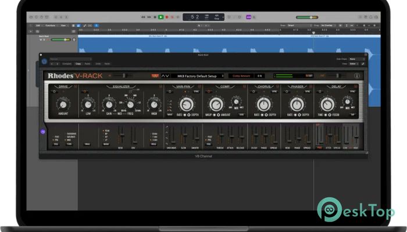
Task: Click the orange preset save icon
Action: pyautogui.click(x=155, y=76)
